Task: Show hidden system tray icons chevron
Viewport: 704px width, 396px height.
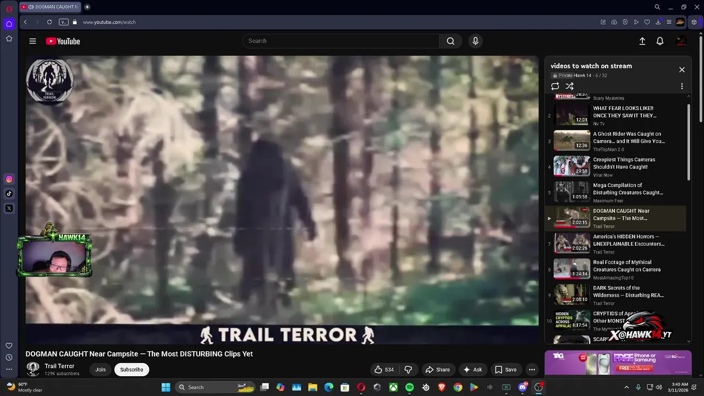Action: point(626,387)
